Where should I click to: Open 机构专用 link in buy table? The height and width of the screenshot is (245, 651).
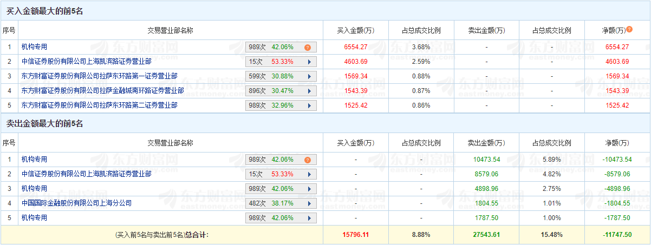point(34,47)
